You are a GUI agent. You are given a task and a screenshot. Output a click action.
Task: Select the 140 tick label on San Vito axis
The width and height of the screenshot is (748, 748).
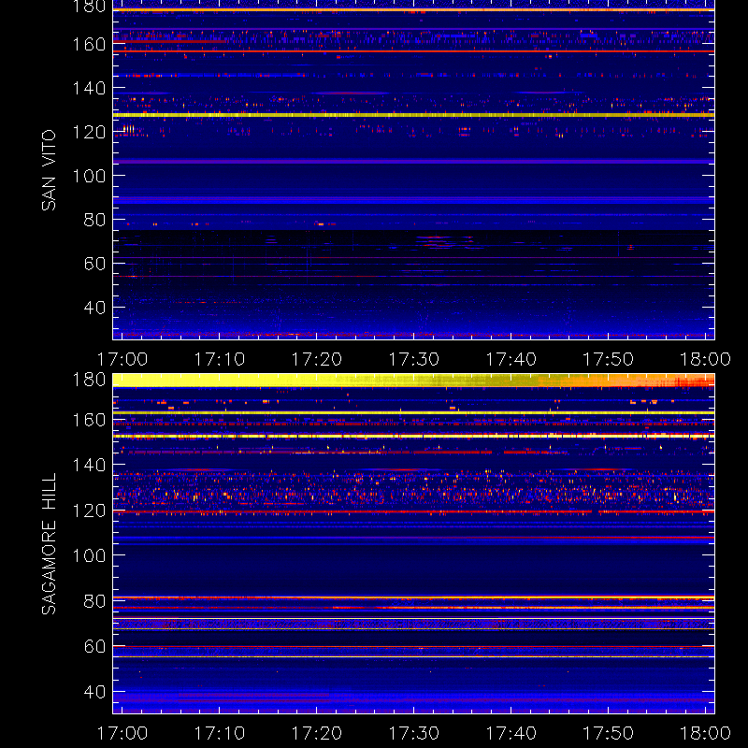89,88
